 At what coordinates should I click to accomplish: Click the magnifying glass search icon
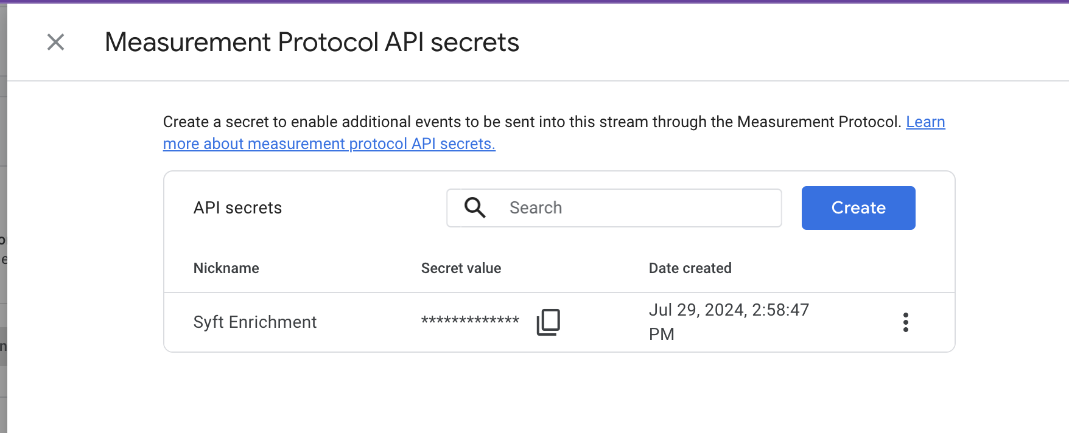point(475,208)
